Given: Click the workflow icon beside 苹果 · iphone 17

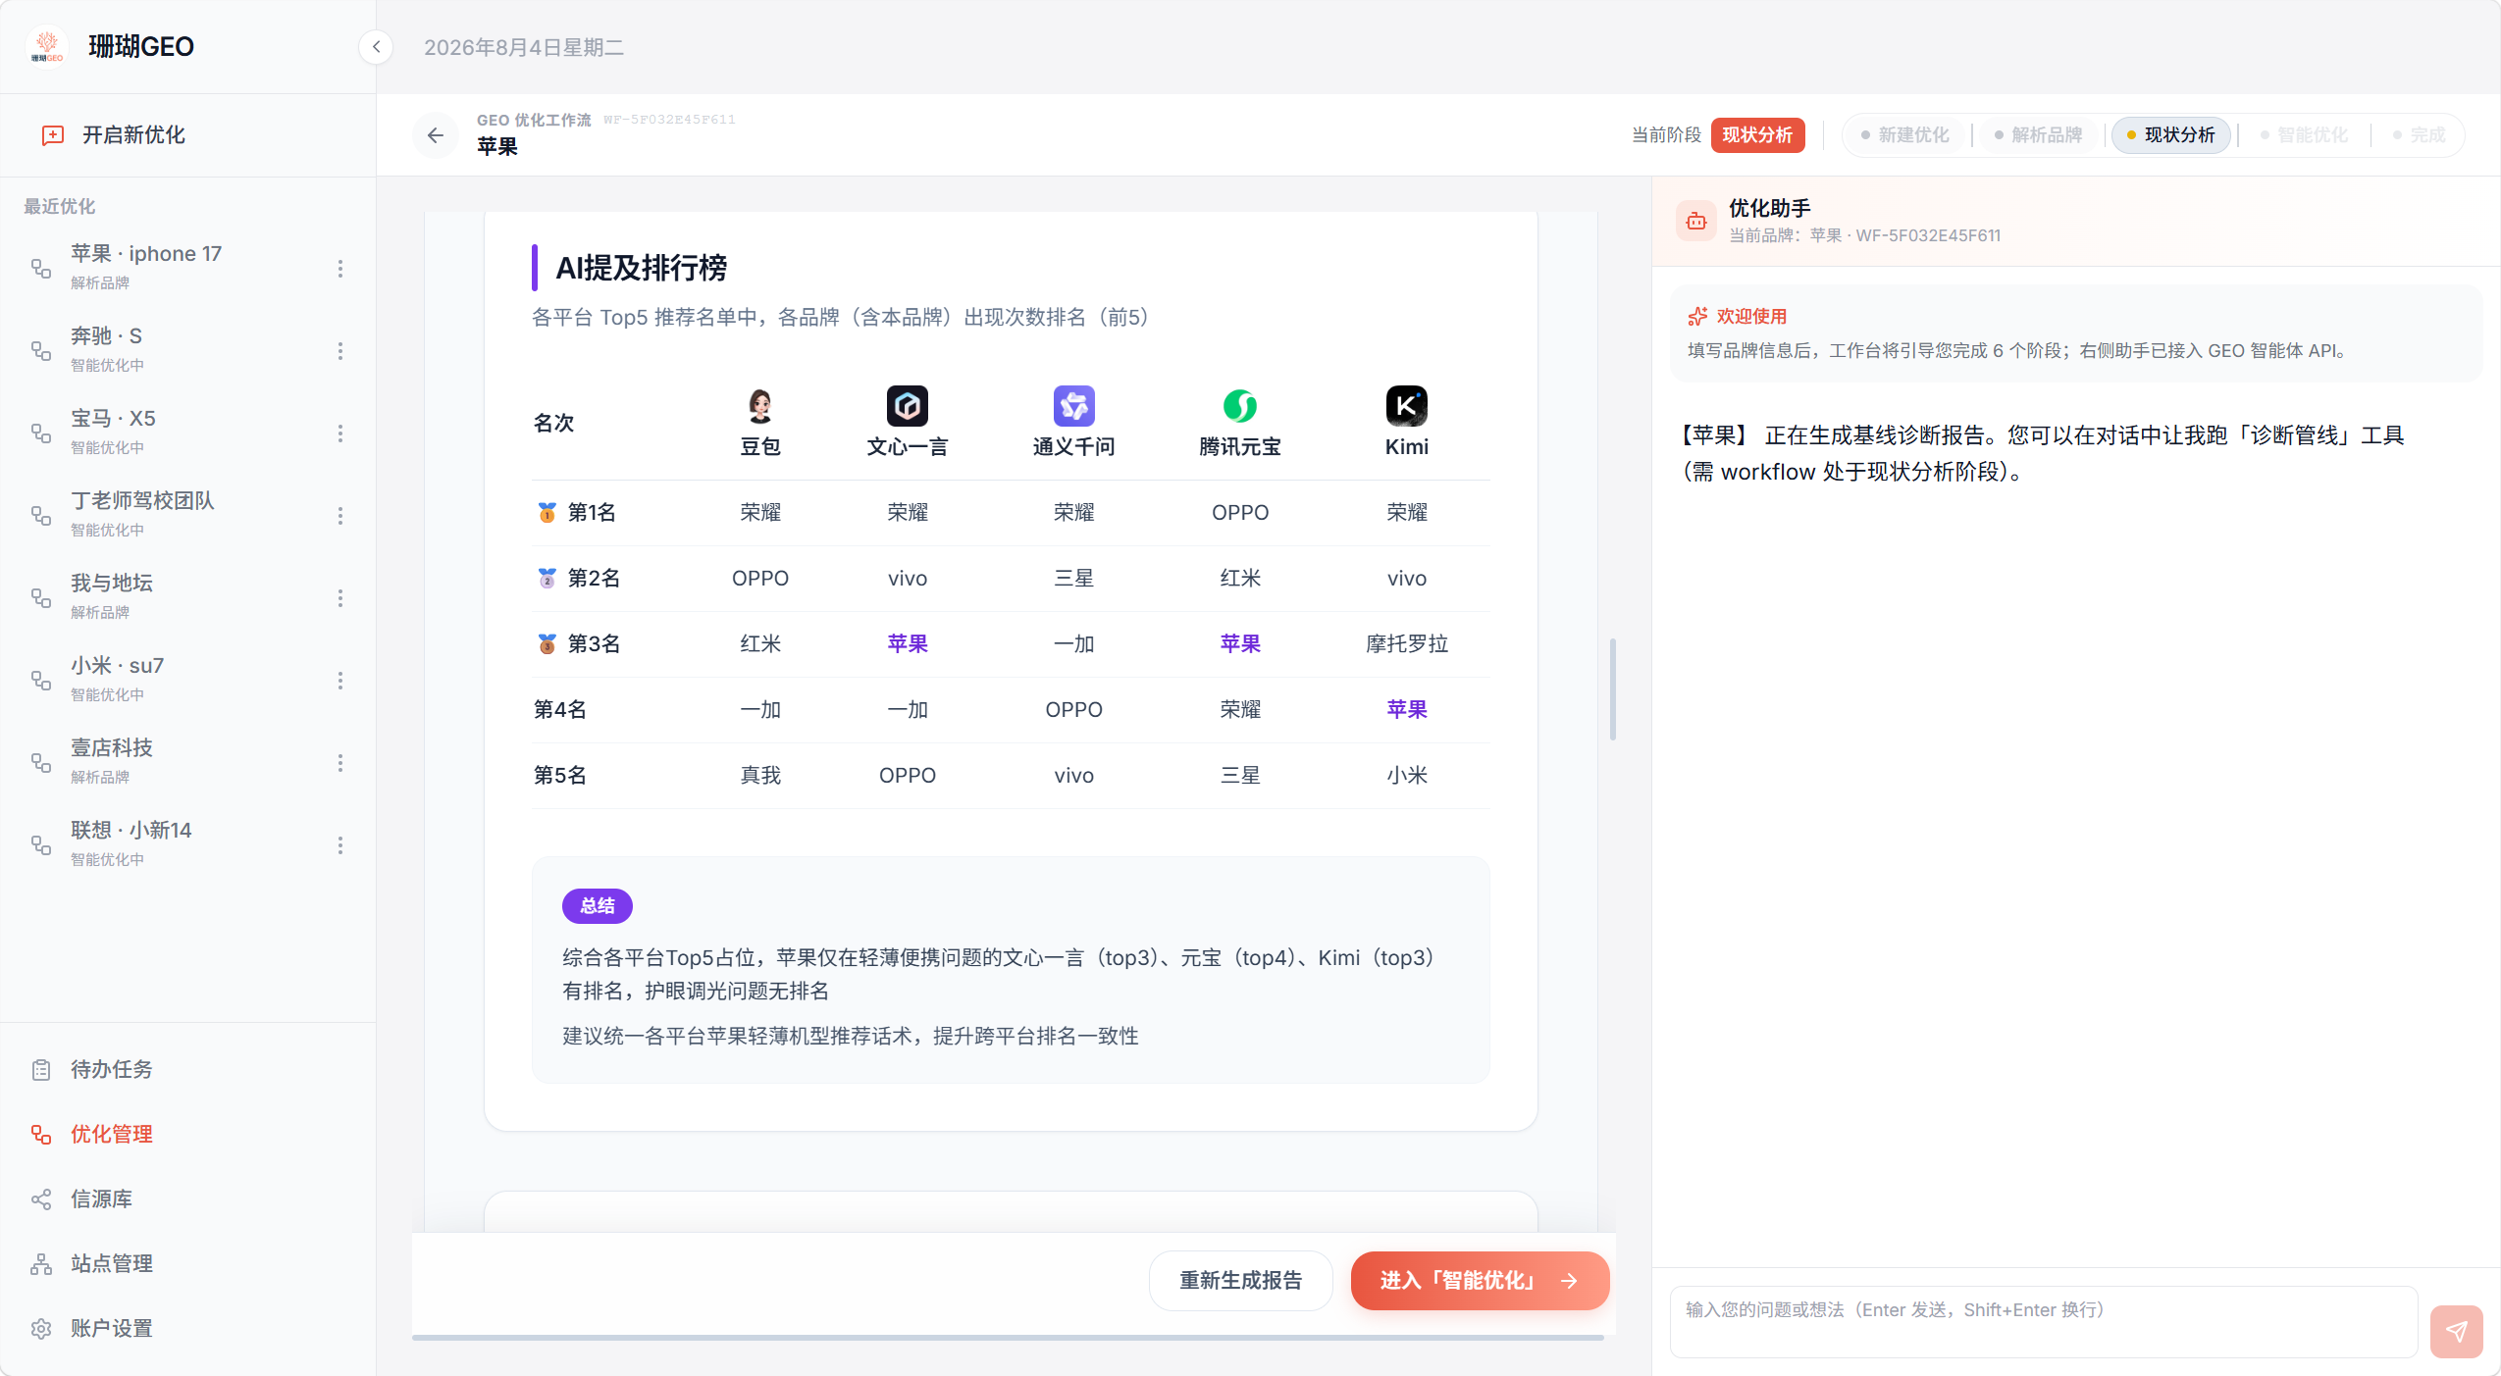Looking at the screenshot, I should (x=41, y=268).
